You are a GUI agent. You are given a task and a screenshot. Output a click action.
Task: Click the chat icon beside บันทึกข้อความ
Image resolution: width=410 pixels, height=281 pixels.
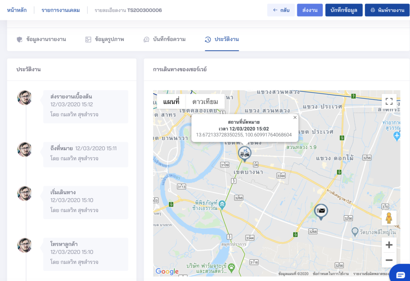[147, 40]
